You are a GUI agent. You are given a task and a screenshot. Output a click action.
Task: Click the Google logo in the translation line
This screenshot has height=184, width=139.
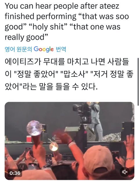(44, 49)
